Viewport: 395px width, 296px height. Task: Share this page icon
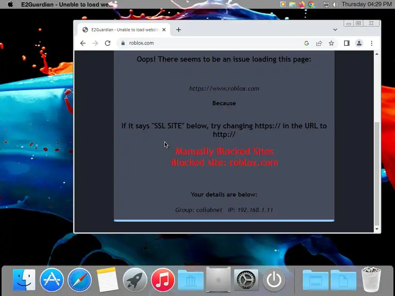[x=319, y=43]
